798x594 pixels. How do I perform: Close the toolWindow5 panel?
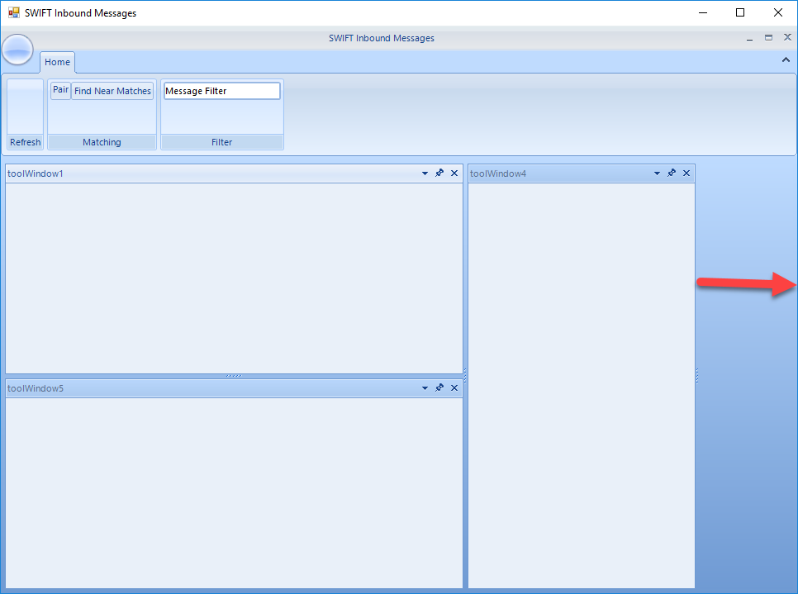point(454,387)
